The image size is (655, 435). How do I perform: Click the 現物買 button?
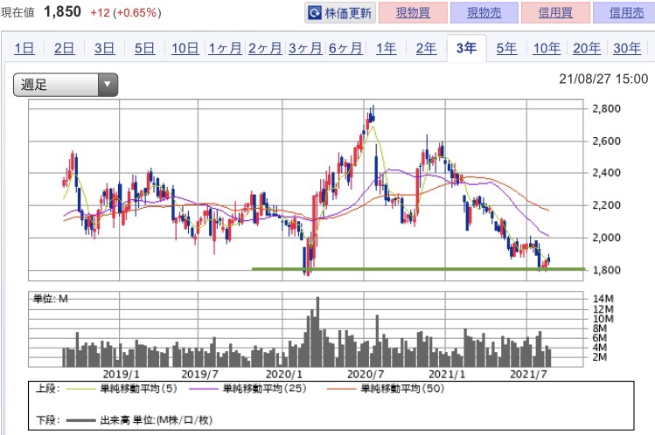tap(413, 12)
